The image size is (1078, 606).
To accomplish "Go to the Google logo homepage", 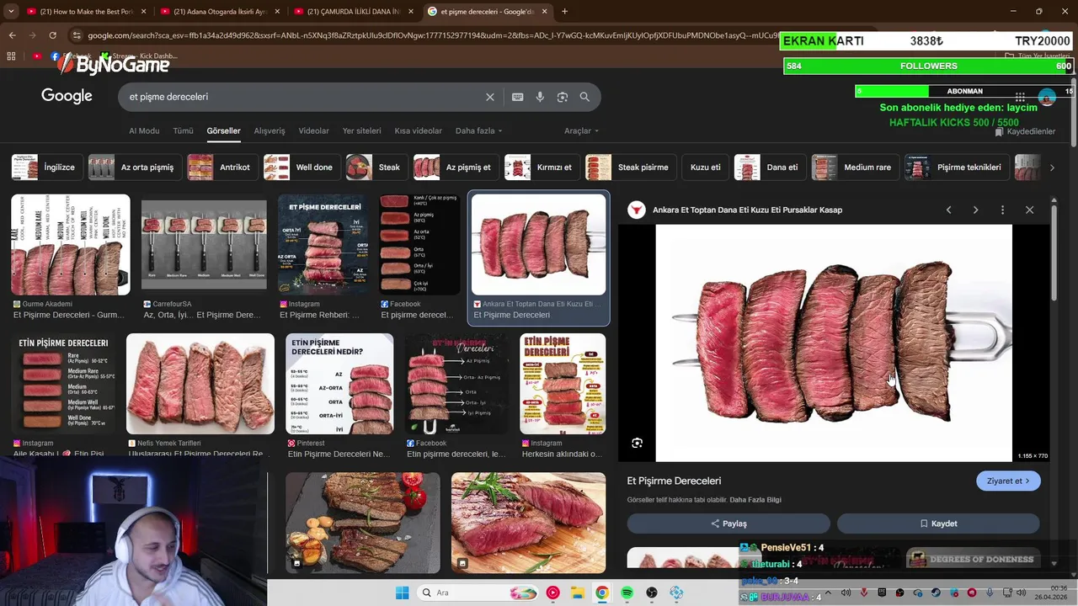I will point(67,96).
